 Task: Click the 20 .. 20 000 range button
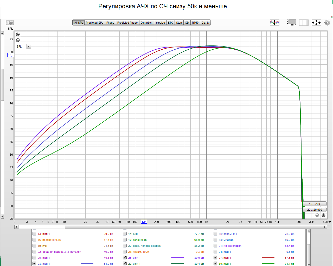tap(314, 210)
